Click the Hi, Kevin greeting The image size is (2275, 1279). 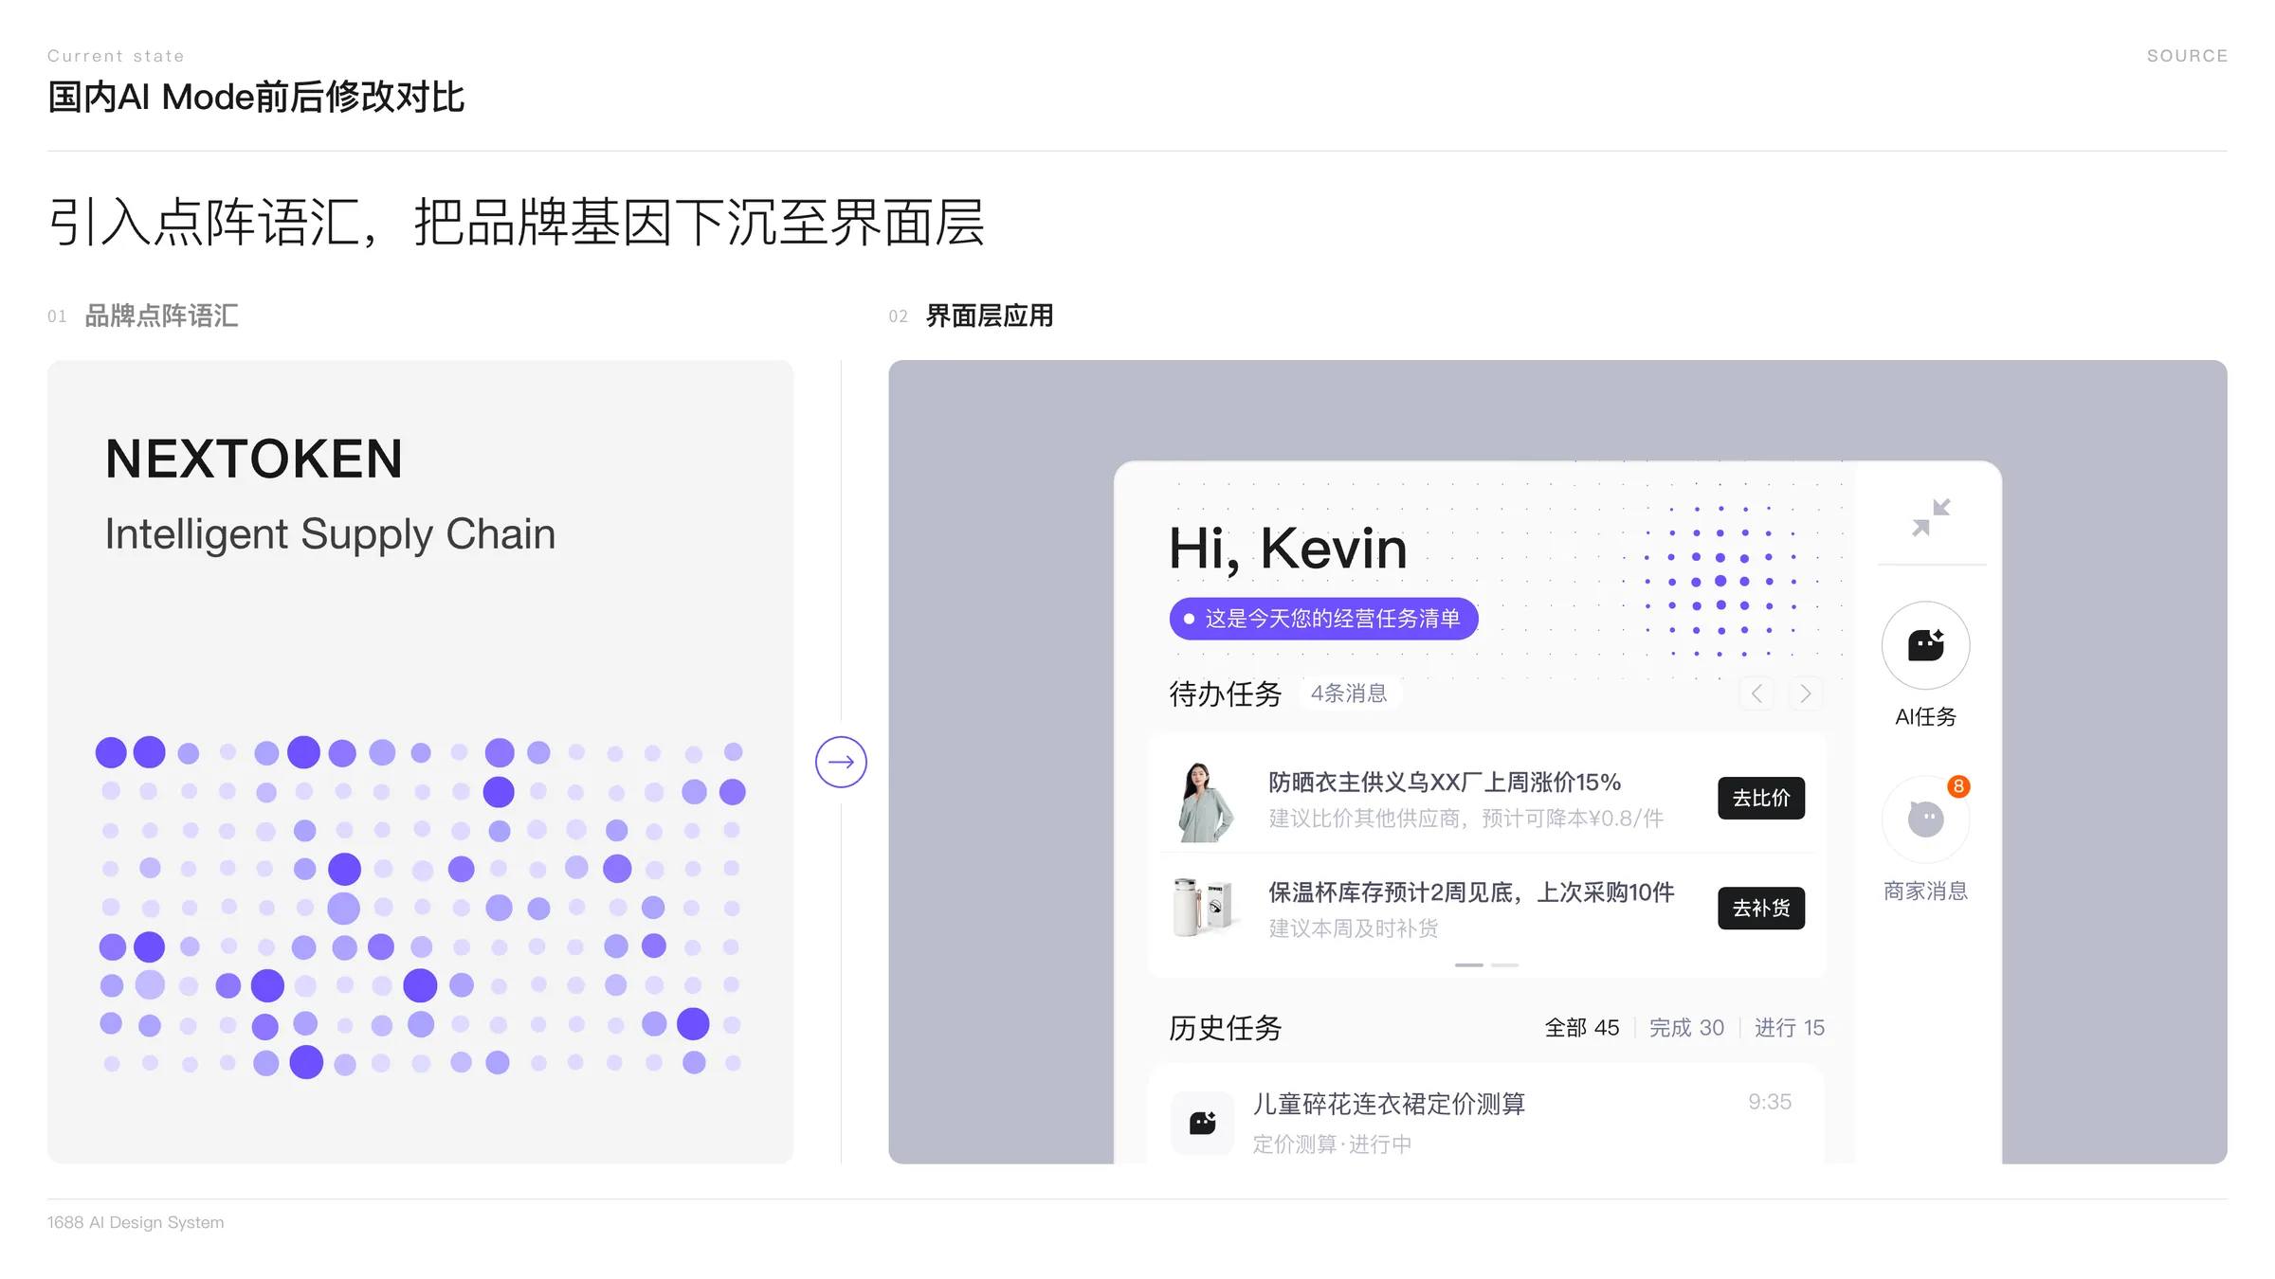1287,549
